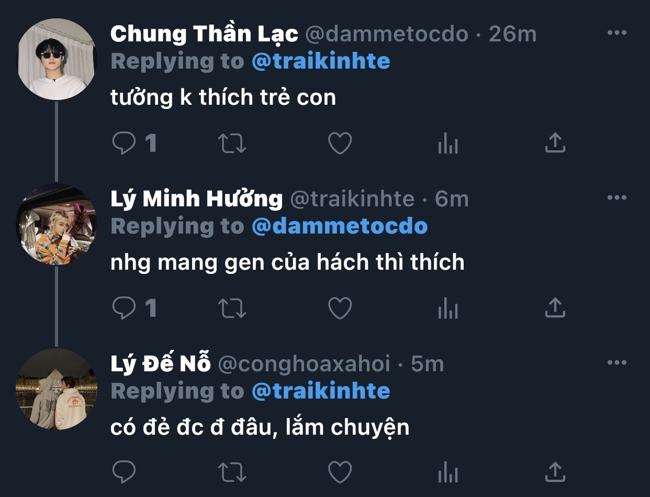
Task: Open more options for Chung Thần Lạc's tweet
Action: 617,33
